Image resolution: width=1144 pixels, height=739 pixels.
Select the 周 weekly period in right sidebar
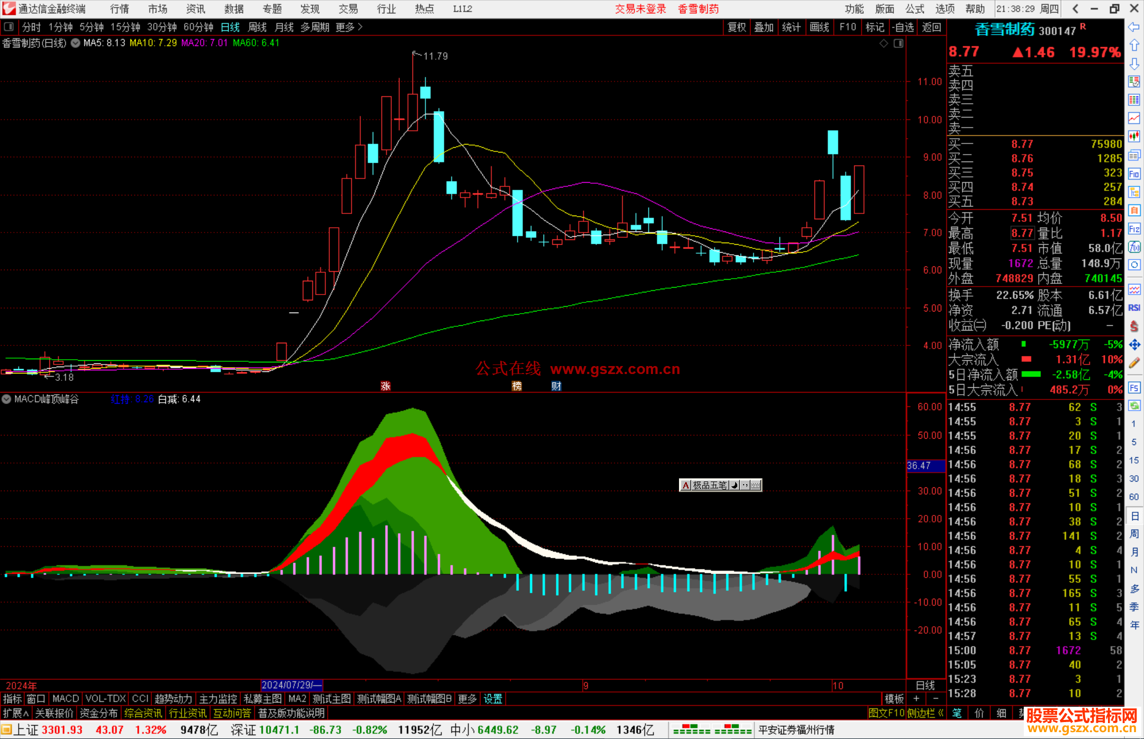(1134, 533)
